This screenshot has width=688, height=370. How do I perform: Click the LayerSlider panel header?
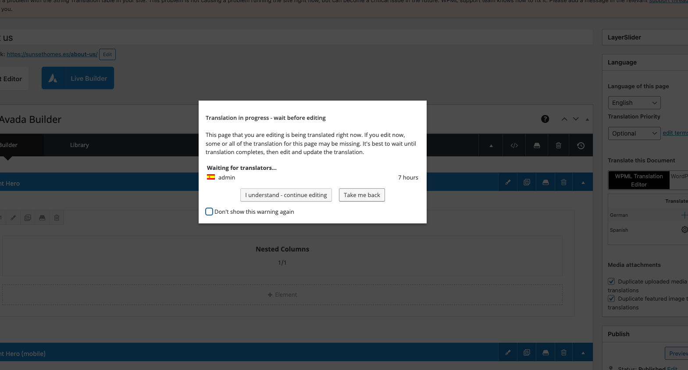[x=645, y=37]
